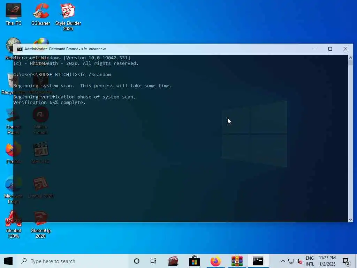The width and height of the screenshot is (357, 268).
Task: Open Microsoft Store from the taskbar
Action: click(194, 261)
